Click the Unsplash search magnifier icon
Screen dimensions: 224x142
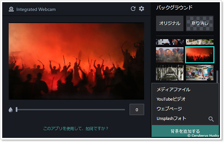(x=211, y=119)
